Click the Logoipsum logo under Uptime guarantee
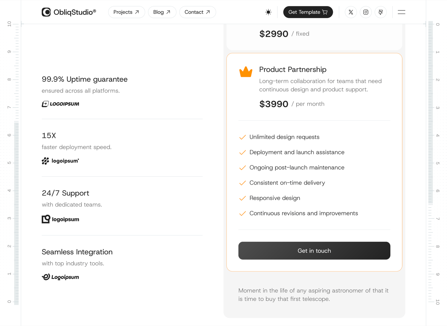Viewport: 447px width, 326px height. pyautogui.click(x=60, y=104)
